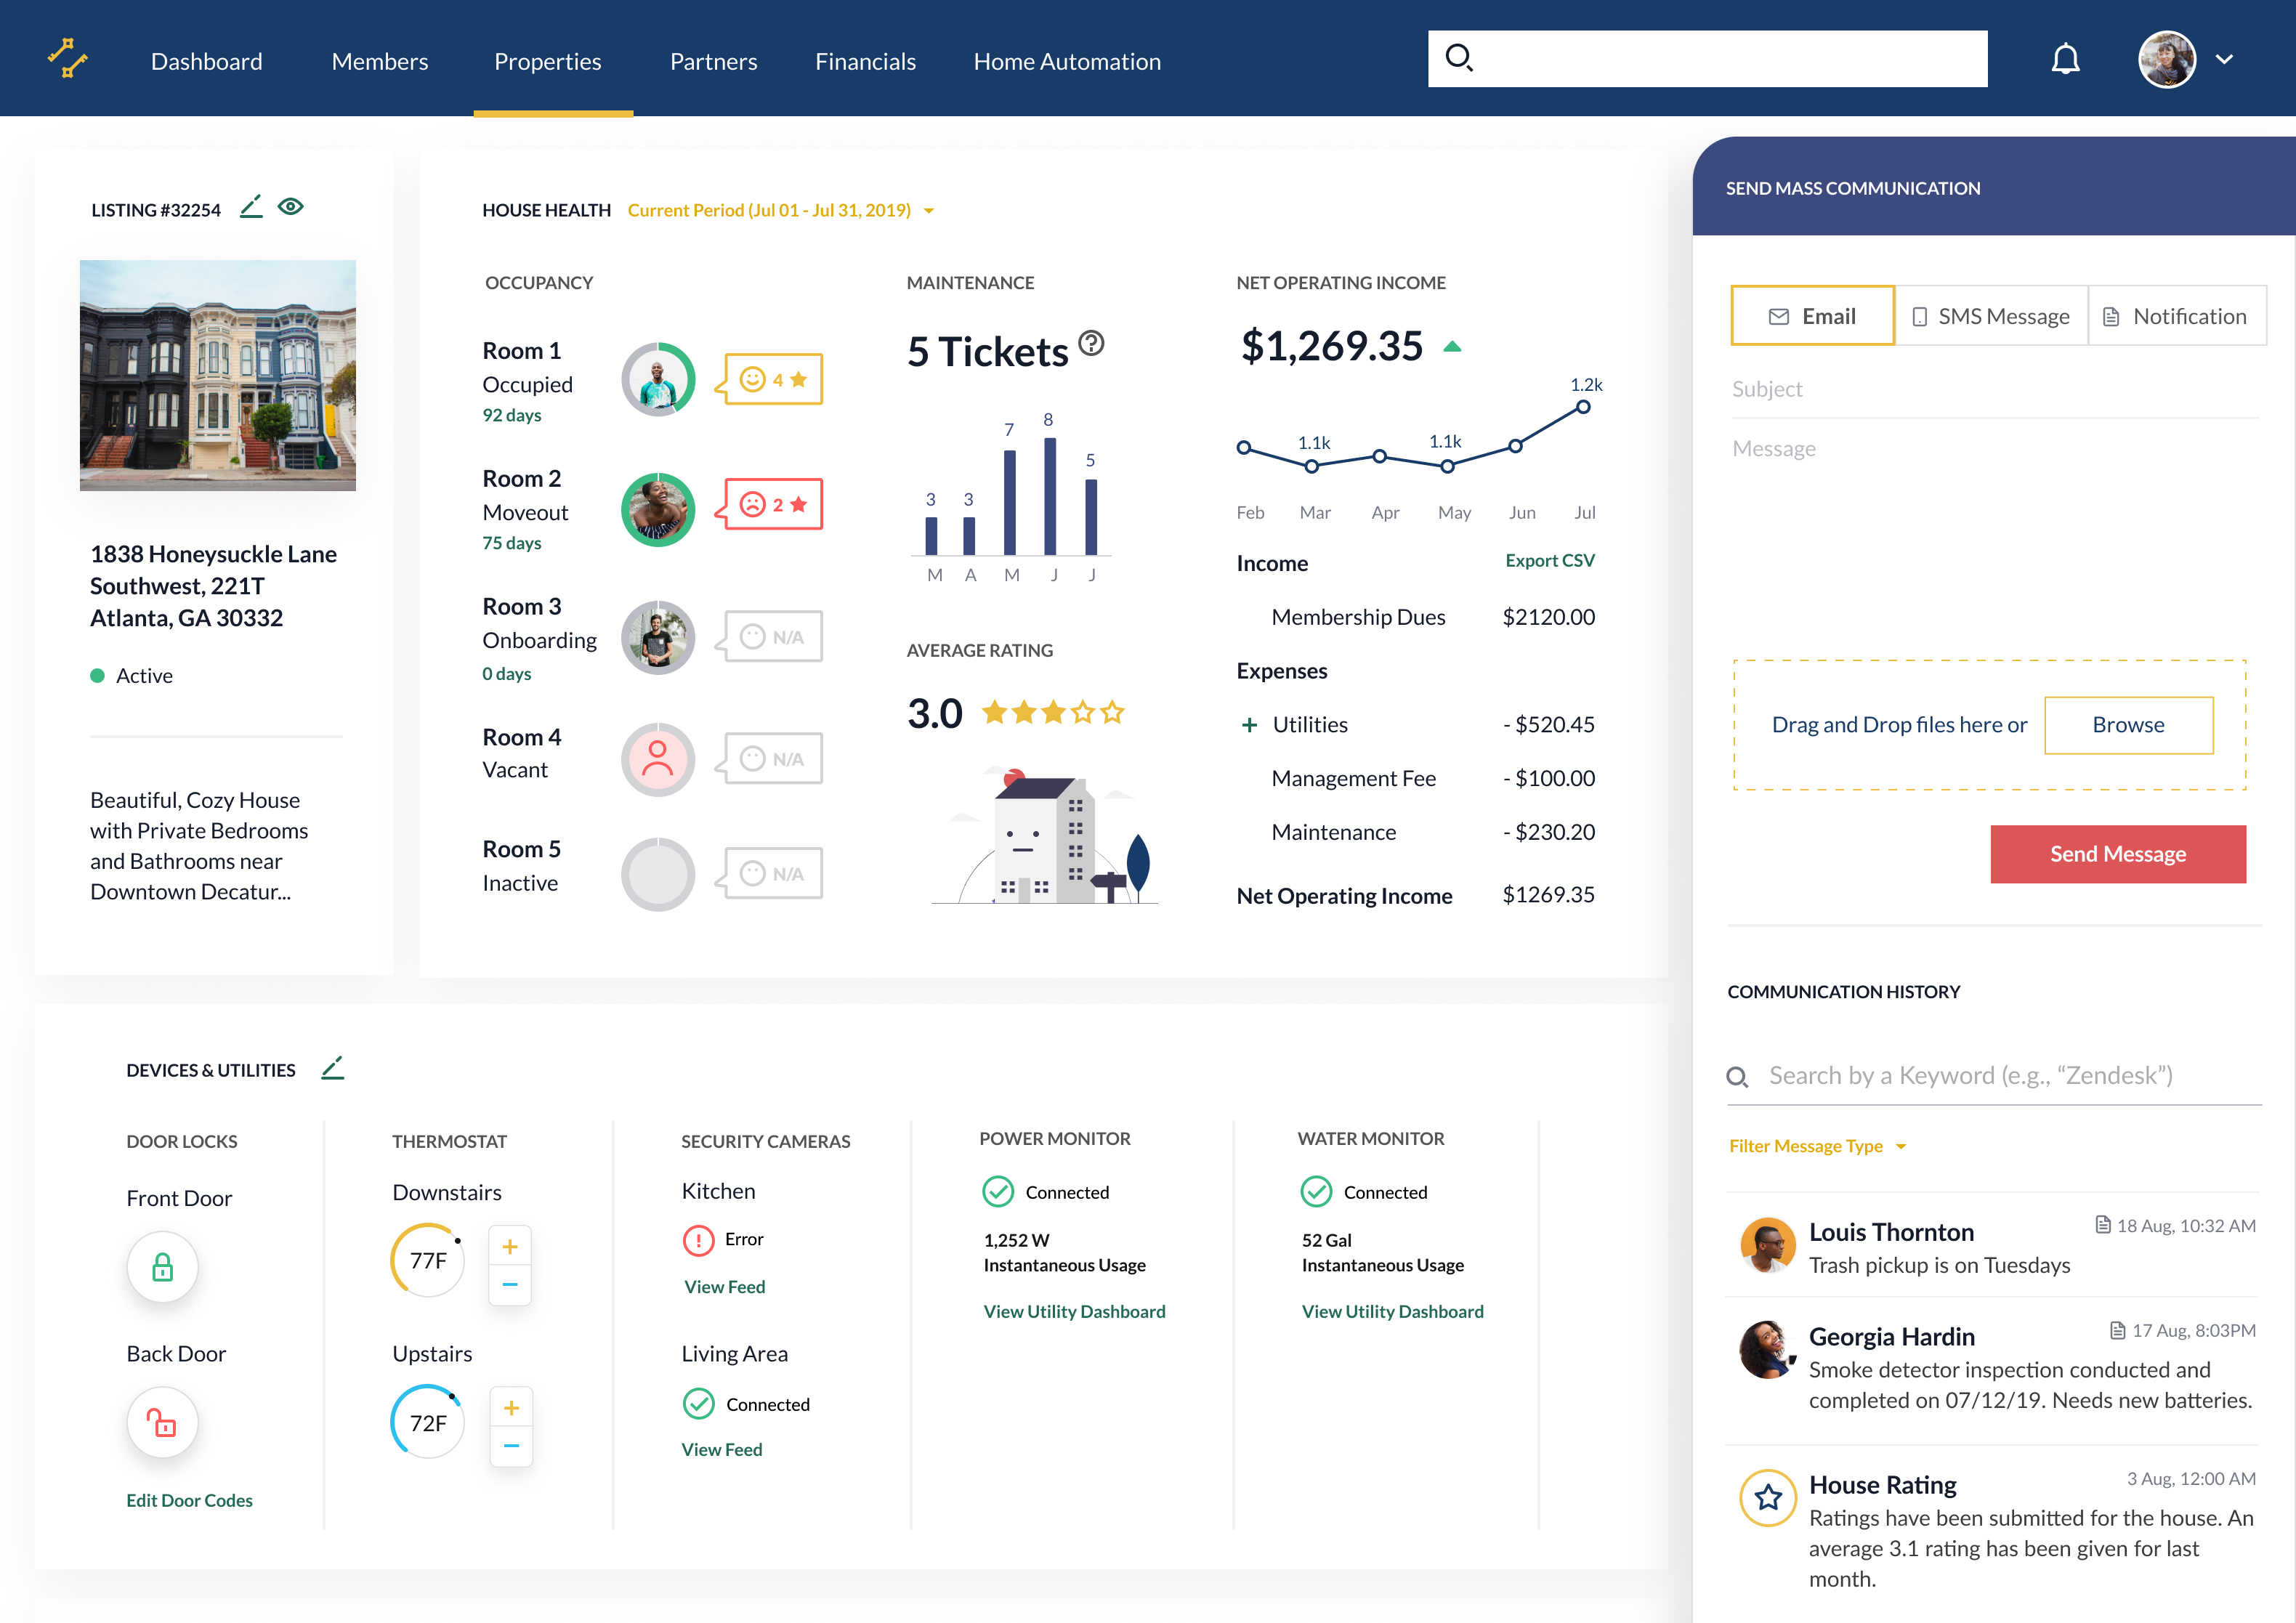Click the Subject input field
Viewport: 2296px width, 1623px height.
(x=1994, y=389)
